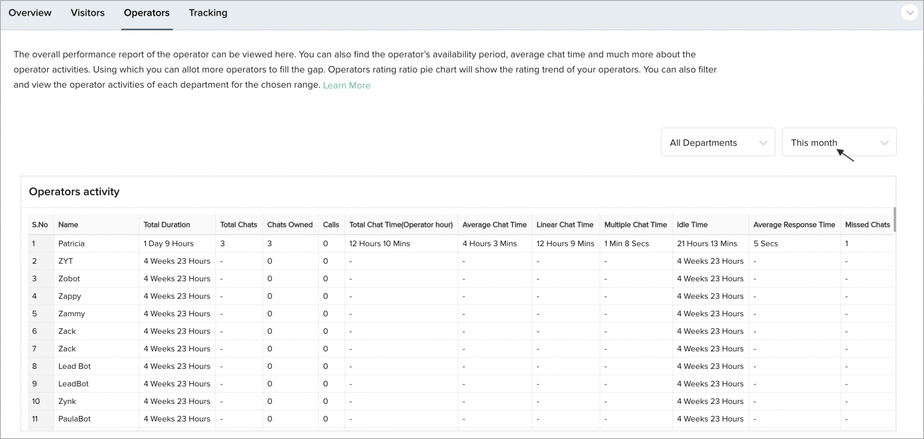
Task: Choose the PaulaBot operator entry
Action: click(x=74, y=419)
